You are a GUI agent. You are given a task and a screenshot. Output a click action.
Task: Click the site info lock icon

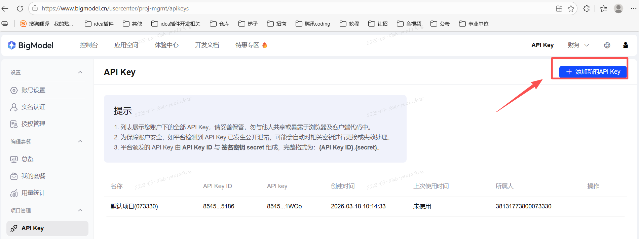(35, 8)
